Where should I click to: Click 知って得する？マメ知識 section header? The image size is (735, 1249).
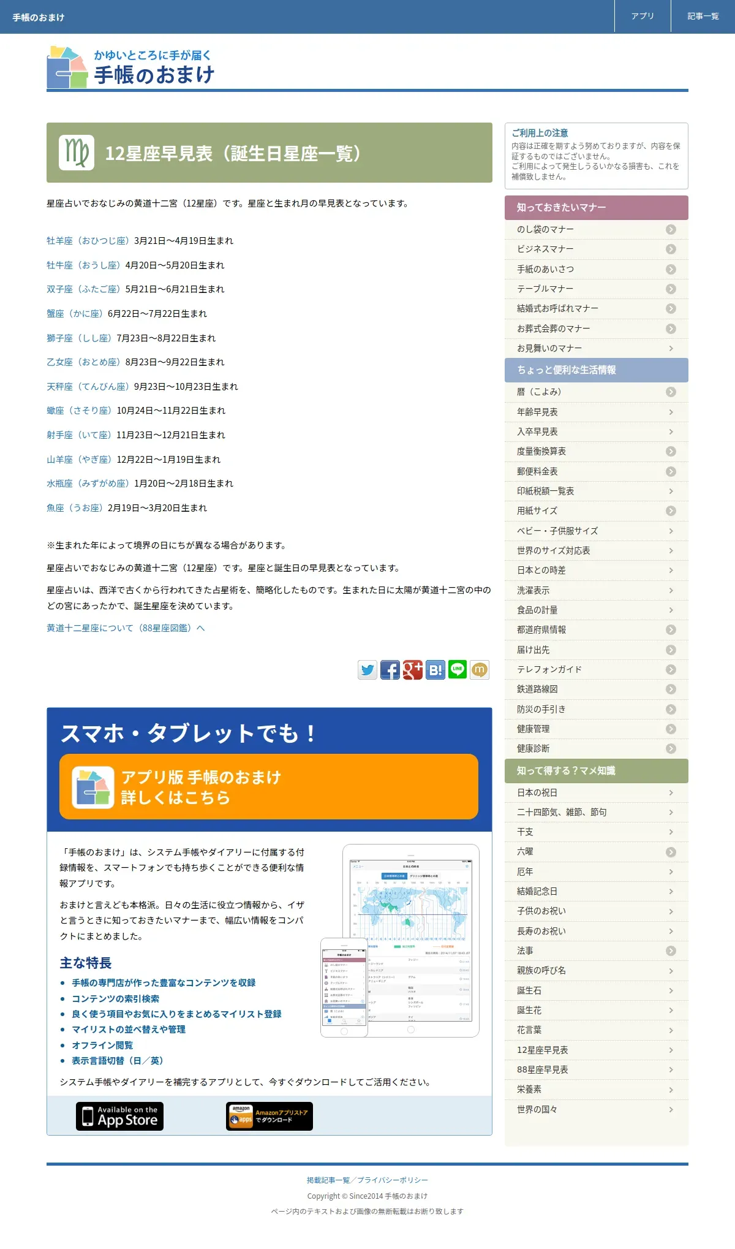point(597,771)
